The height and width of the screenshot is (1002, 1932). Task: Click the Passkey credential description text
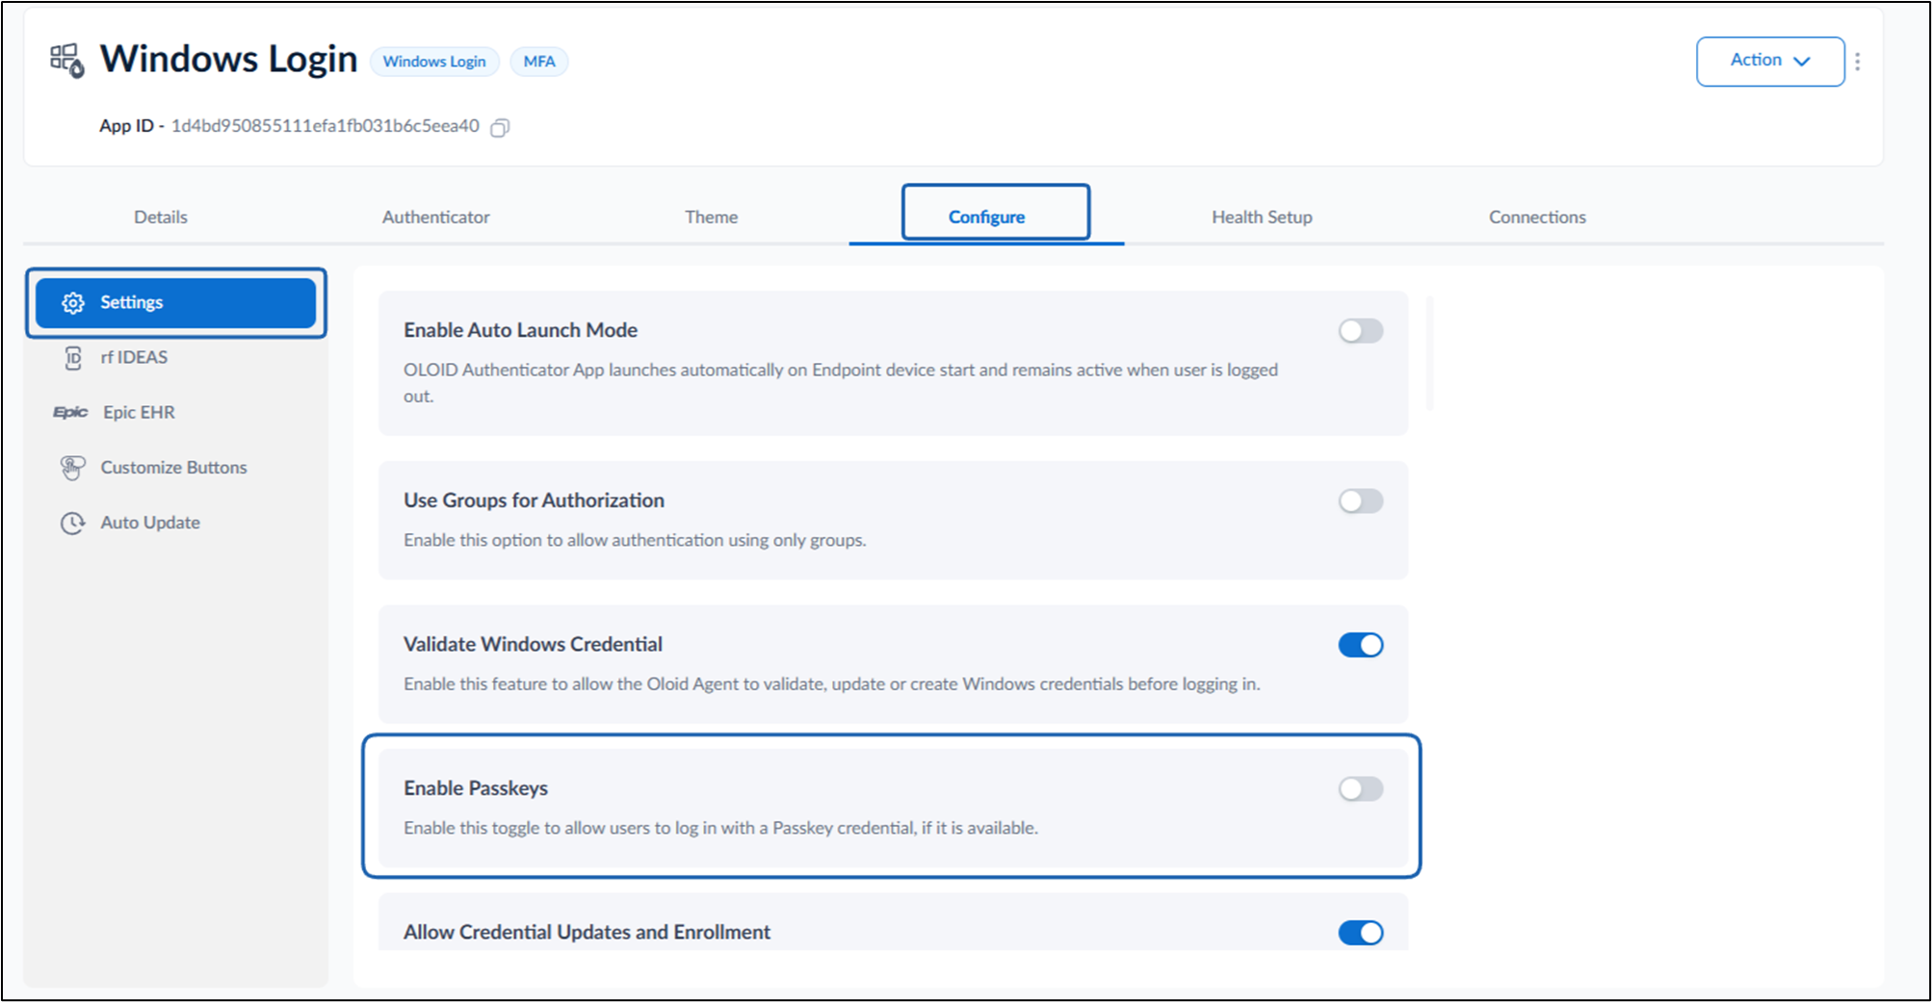point(720,828)
